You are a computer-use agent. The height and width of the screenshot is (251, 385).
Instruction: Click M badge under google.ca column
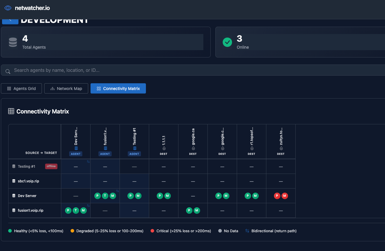197,210
